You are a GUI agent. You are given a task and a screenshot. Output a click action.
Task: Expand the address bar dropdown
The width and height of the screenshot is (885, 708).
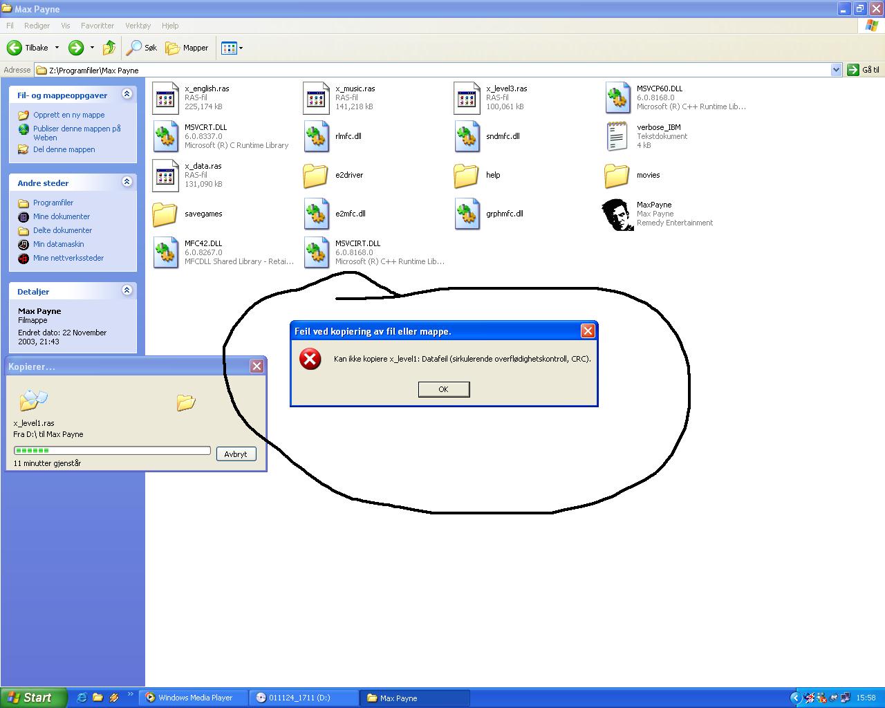click(x=836, y=70)
